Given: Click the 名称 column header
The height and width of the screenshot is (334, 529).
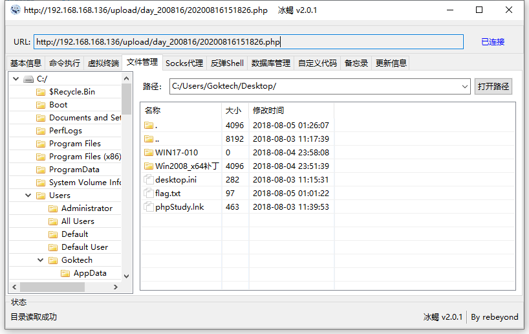Looking at the screenshot, I should click(x=181, y=111).
